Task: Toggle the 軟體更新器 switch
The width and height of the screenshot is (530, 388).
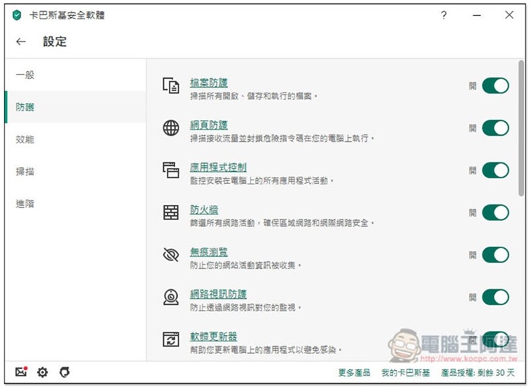Action: coord(495,339)
